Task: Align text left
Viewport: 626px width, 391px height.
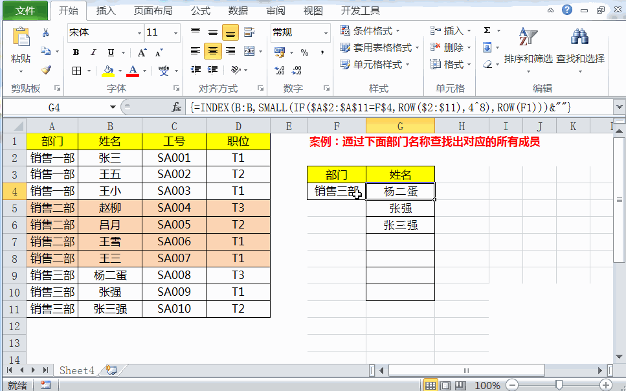Action: [x=196, y=51]
